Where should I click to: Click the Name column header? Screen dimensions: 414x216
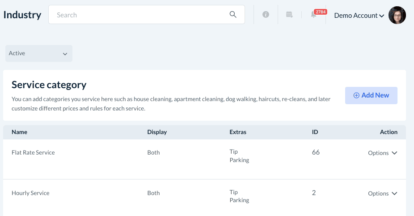pos(19,132)
